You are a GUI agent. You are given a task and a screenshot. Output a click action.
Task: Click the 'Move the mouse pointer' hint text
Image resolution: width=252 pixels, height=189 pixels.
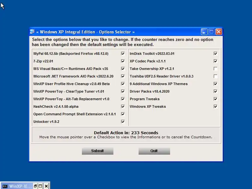pyautogui.click(x=126, y=137)
